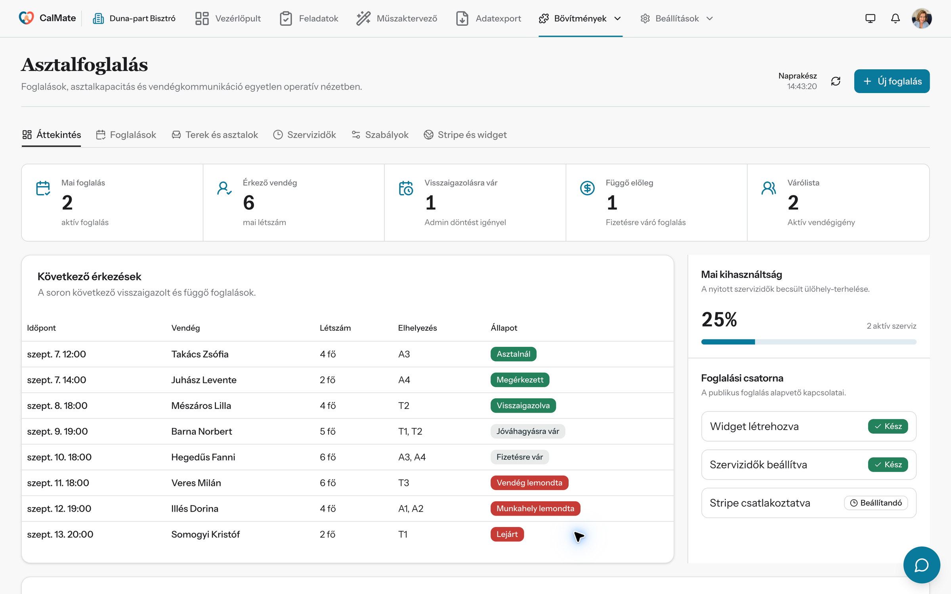Click the Jóváhagyásra vár status badge
Viewport: 951px width, 594px height.
pyautogui.click(x=528, y=431)
